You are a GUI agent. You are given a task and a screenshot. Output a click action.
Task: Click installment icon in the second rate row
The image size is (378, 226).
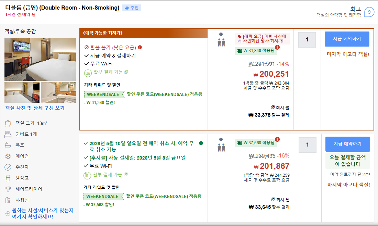pyautogui.click(x=87, y=175)
